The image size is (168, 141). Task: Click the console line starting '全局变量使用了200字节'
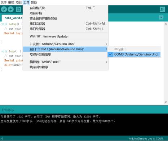click(x=58, y=121)
